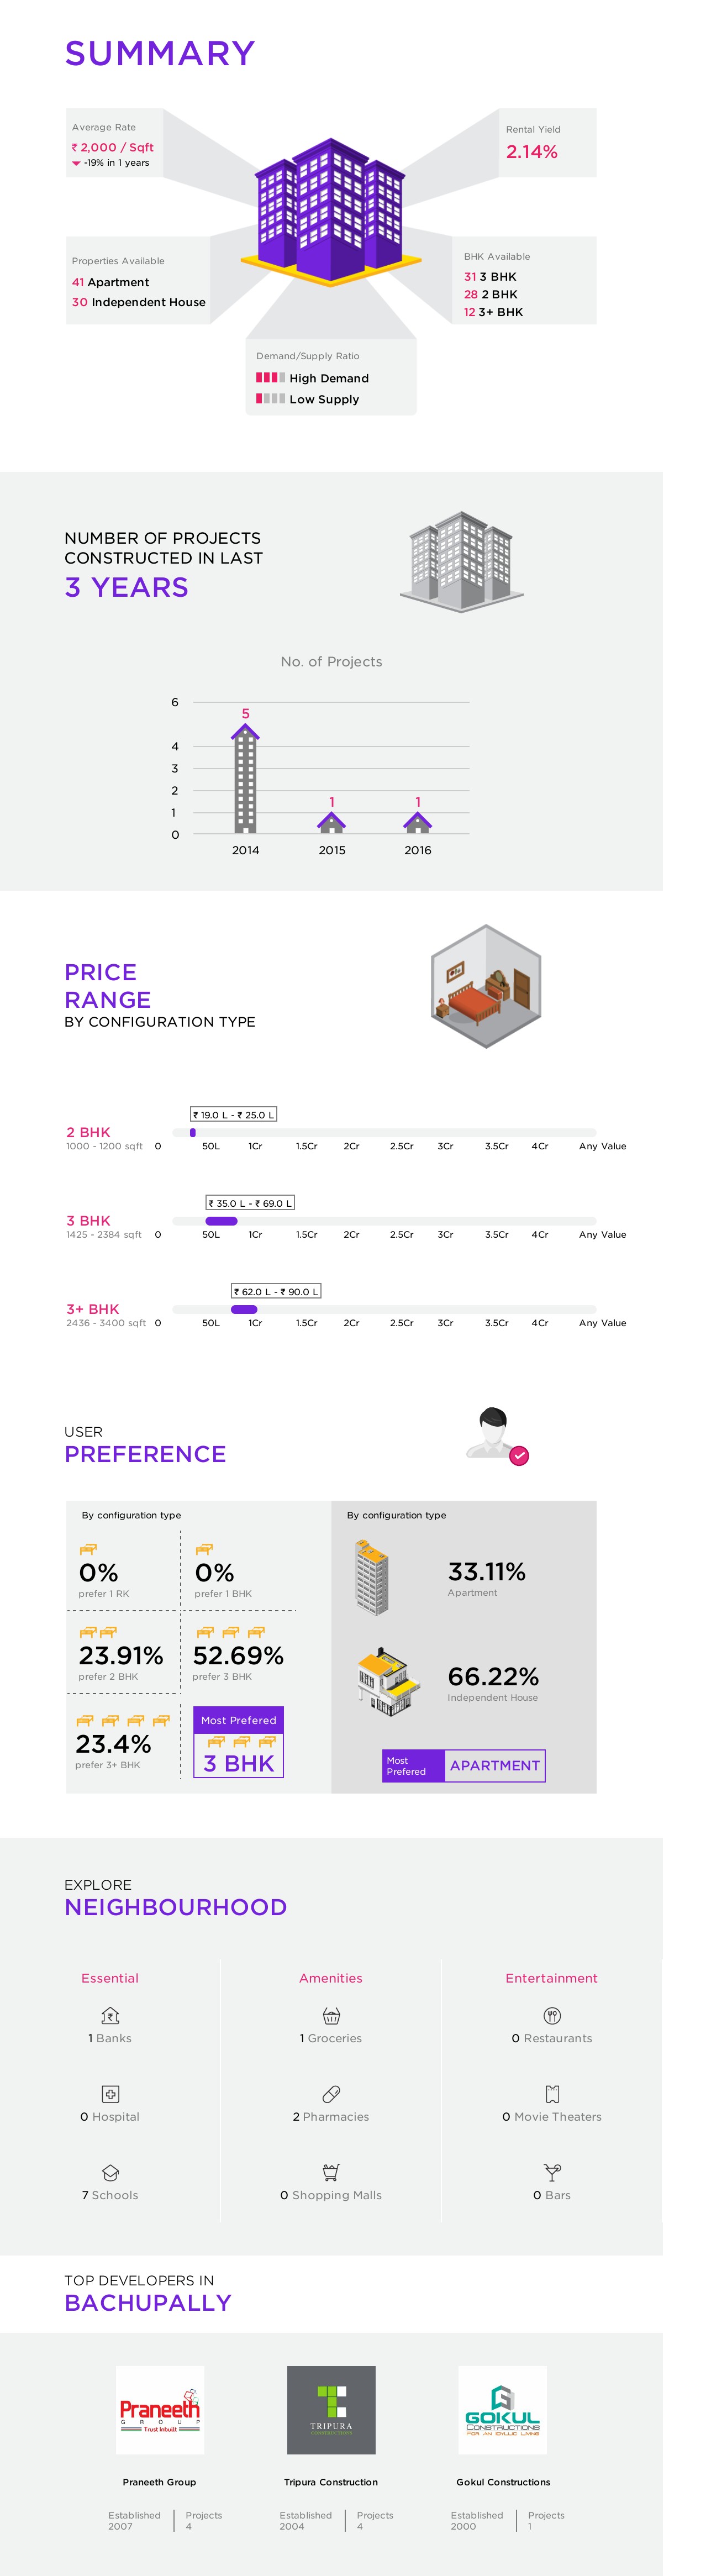Click the Groceries basket icon
727x2576 pixels.
click(x=331, y=2015)
